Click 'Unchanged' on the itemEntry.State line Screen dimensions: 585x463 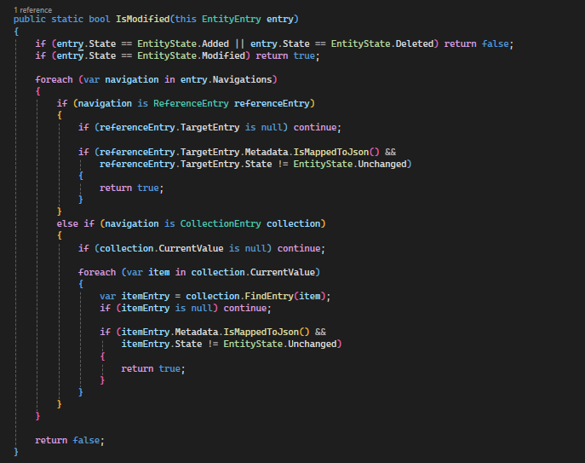312,344
